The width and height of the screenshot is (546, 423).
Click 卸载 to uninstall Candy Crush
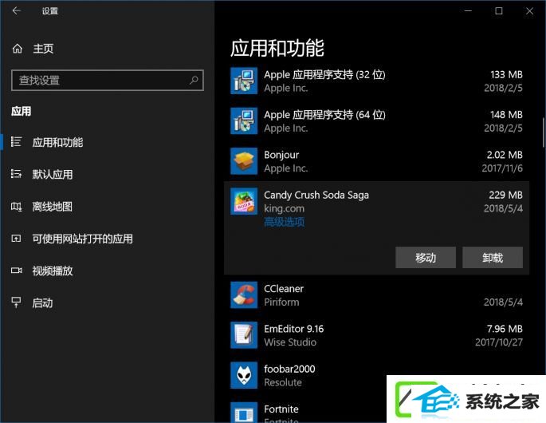click(x=493, y=257)
